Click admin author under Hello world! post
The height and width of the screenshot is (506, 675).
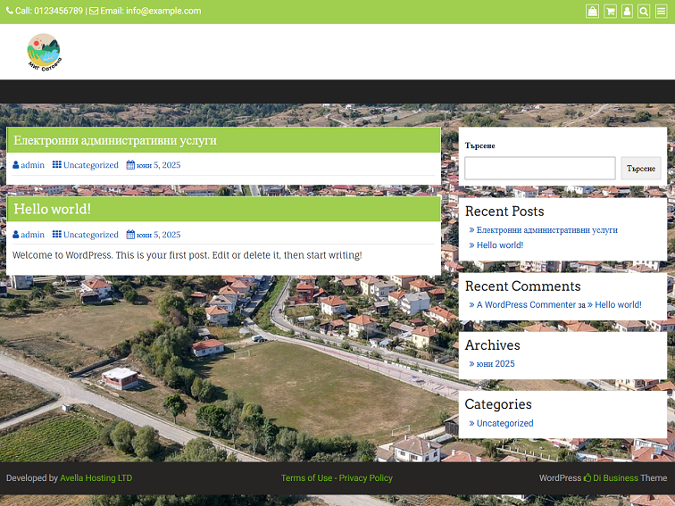click(x=32, y=235)
